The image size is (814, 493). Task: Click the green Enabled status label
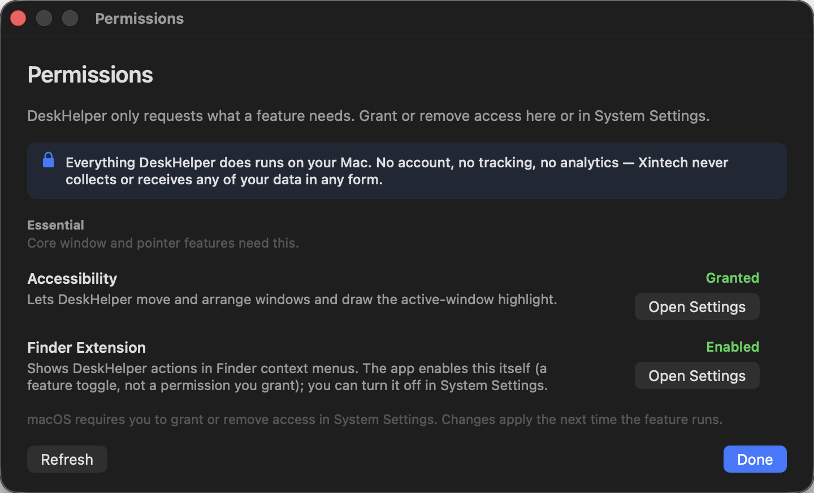coord(732,347)
